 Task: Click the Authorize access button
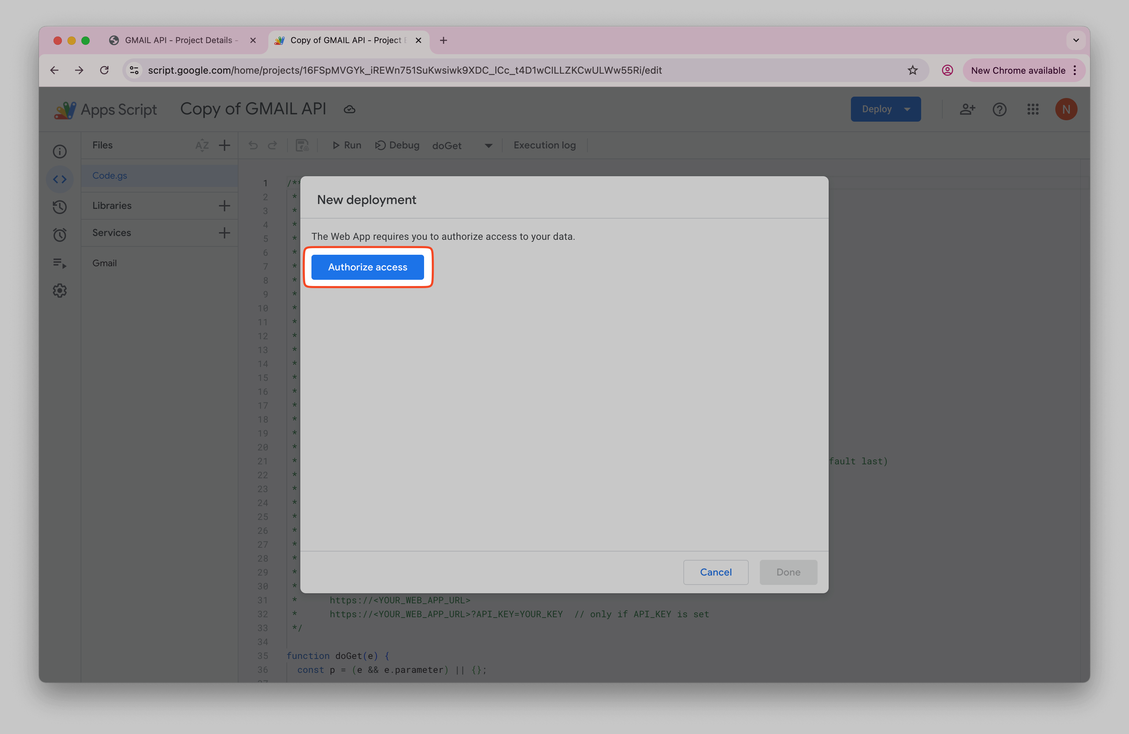(x=368, y=267)
